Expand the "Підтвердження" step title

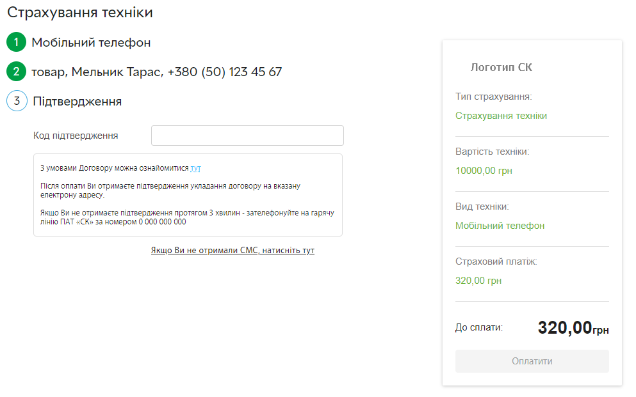point(77,101)
